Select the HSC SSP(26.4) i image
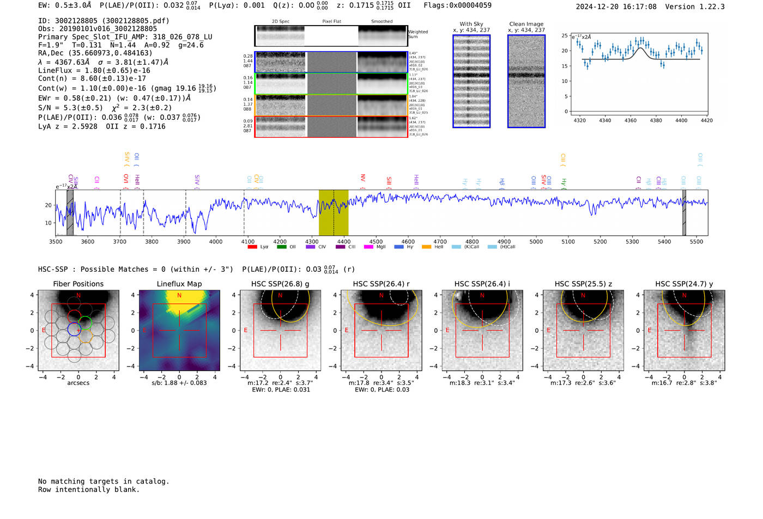Viewport: 763px width, 519px height. tap(482, 331)
